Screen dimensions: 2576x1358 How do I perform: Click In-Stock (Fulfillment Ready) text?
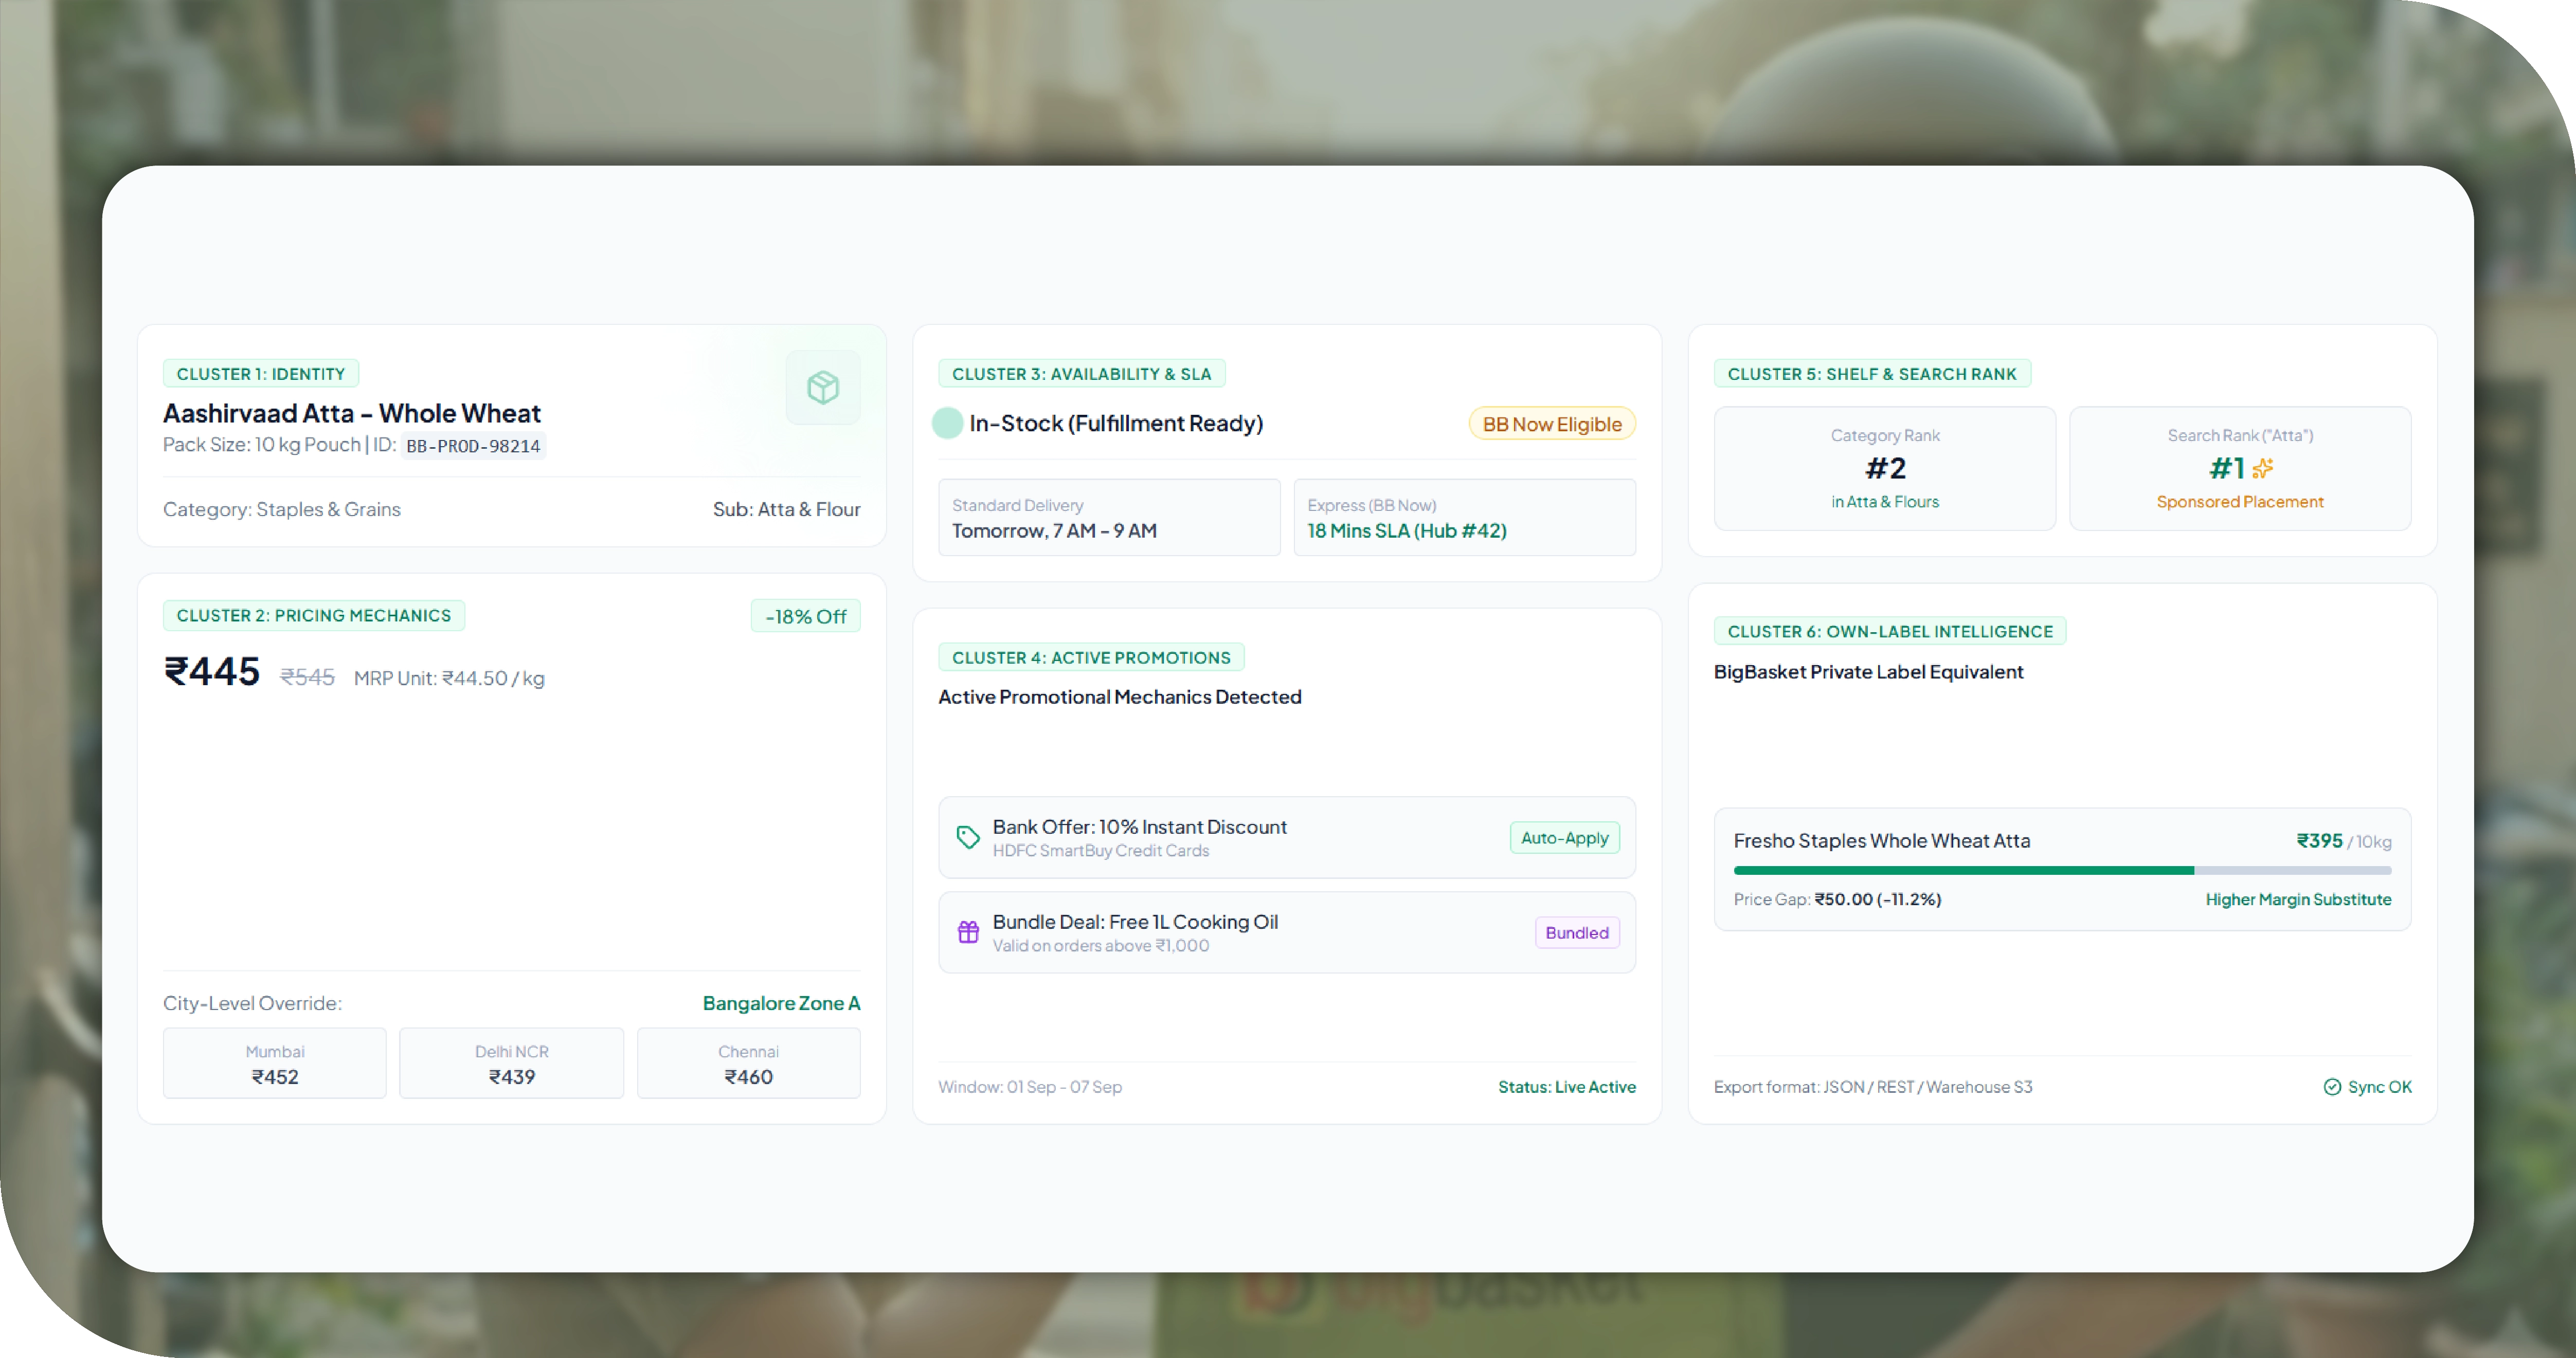click(1116, 424)
